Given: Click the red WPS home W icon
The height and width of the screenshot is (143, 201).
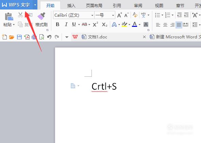Looking at the screenshot, I should [75, 37].
